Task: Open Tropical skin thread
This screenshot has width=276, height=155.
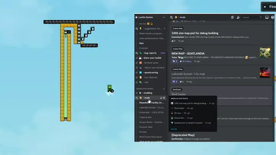Action: (x=145, y=117)
